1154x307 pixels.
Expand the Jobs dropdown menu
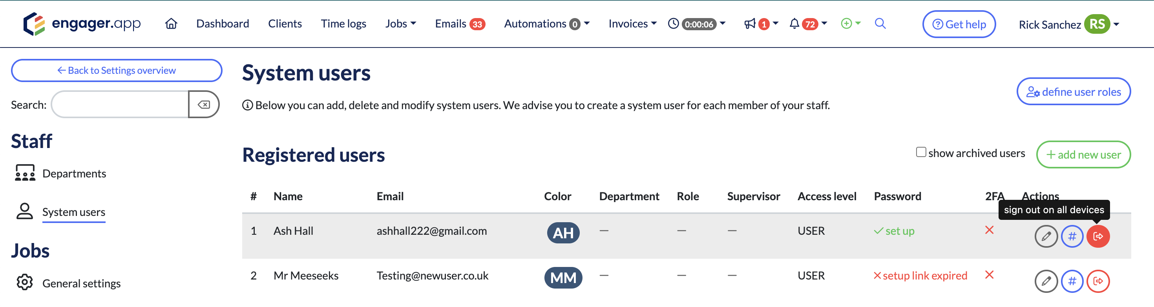(x=400, y=24)
